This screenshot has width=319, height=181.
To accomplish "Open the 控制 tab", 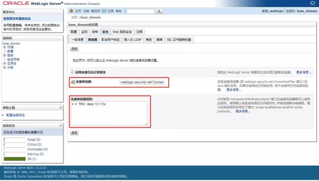I will 95,32.
